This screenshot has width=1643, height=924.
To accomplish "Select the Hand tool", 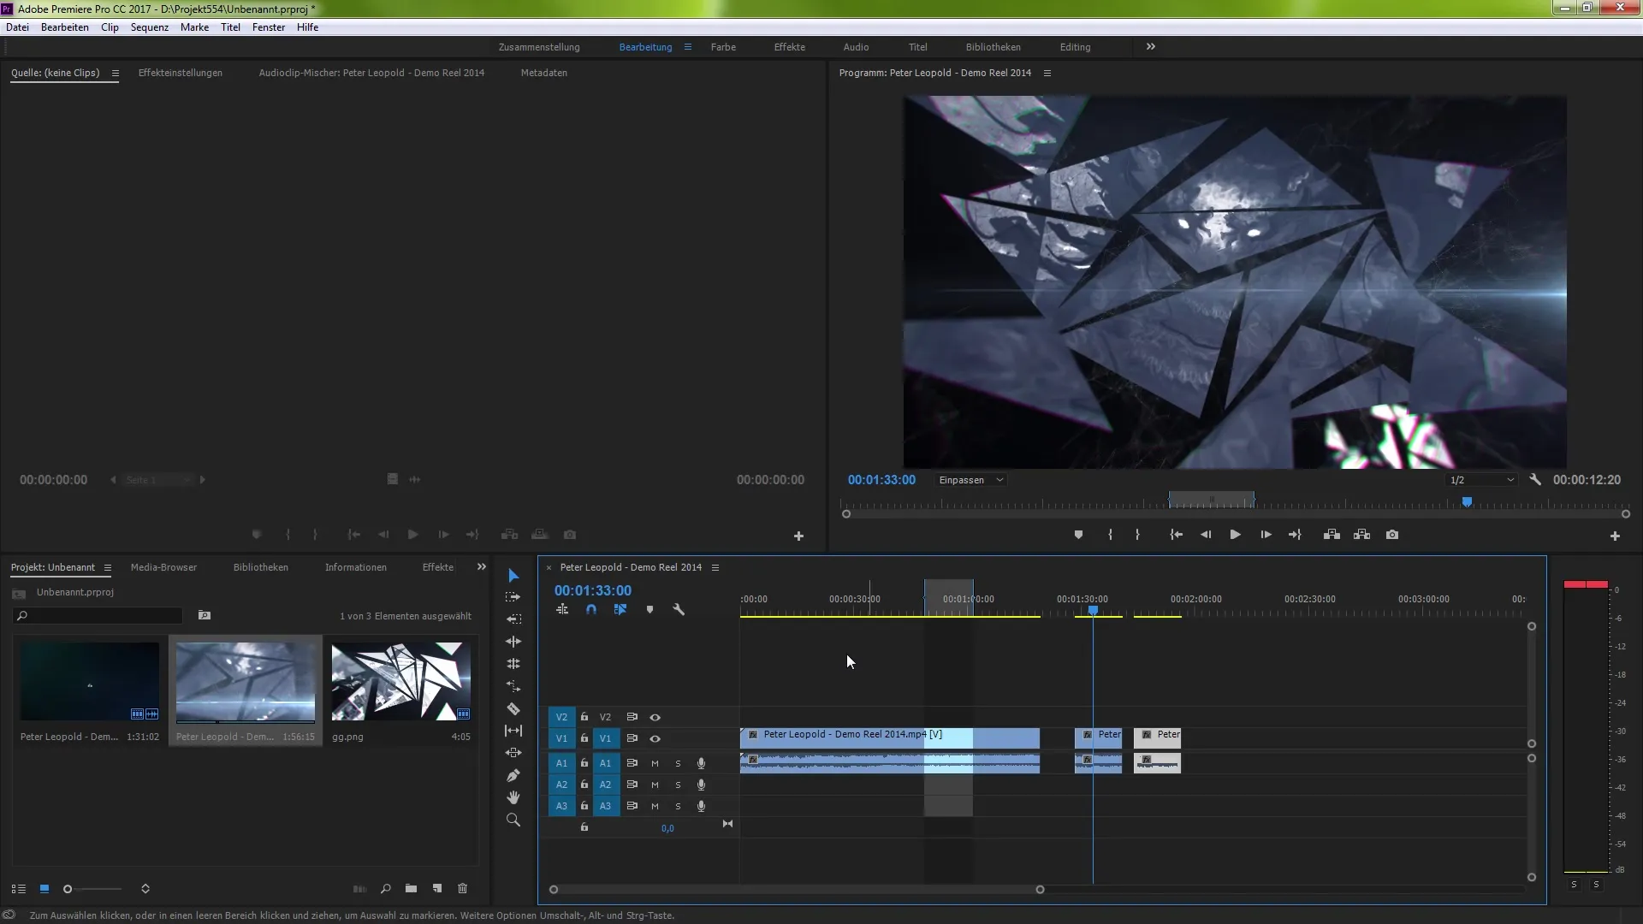I will click(x=513, y=797).
